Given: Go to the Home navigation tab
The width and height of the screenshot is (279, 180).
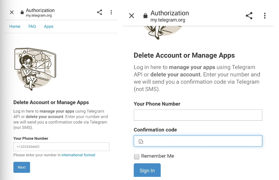Looking at the screenshot, I should click(15, 26).
